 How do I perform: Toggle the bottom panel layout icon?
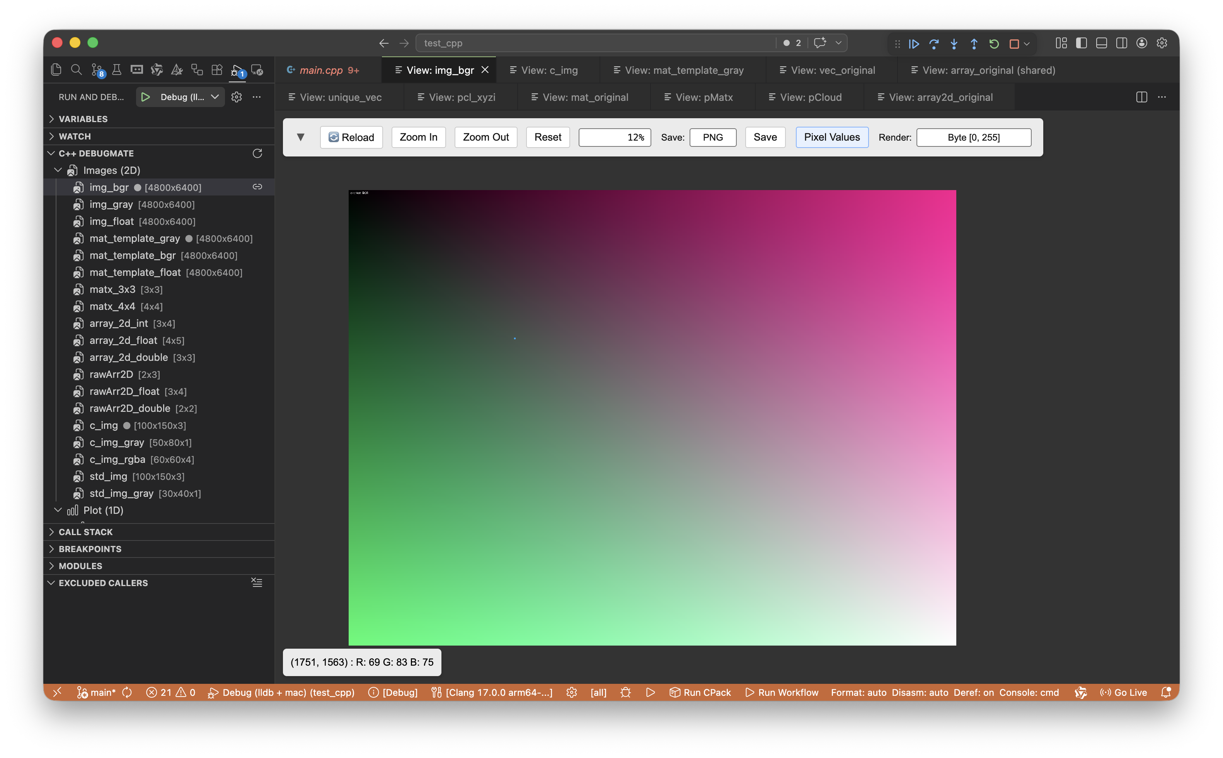(x=1101, y=43)
